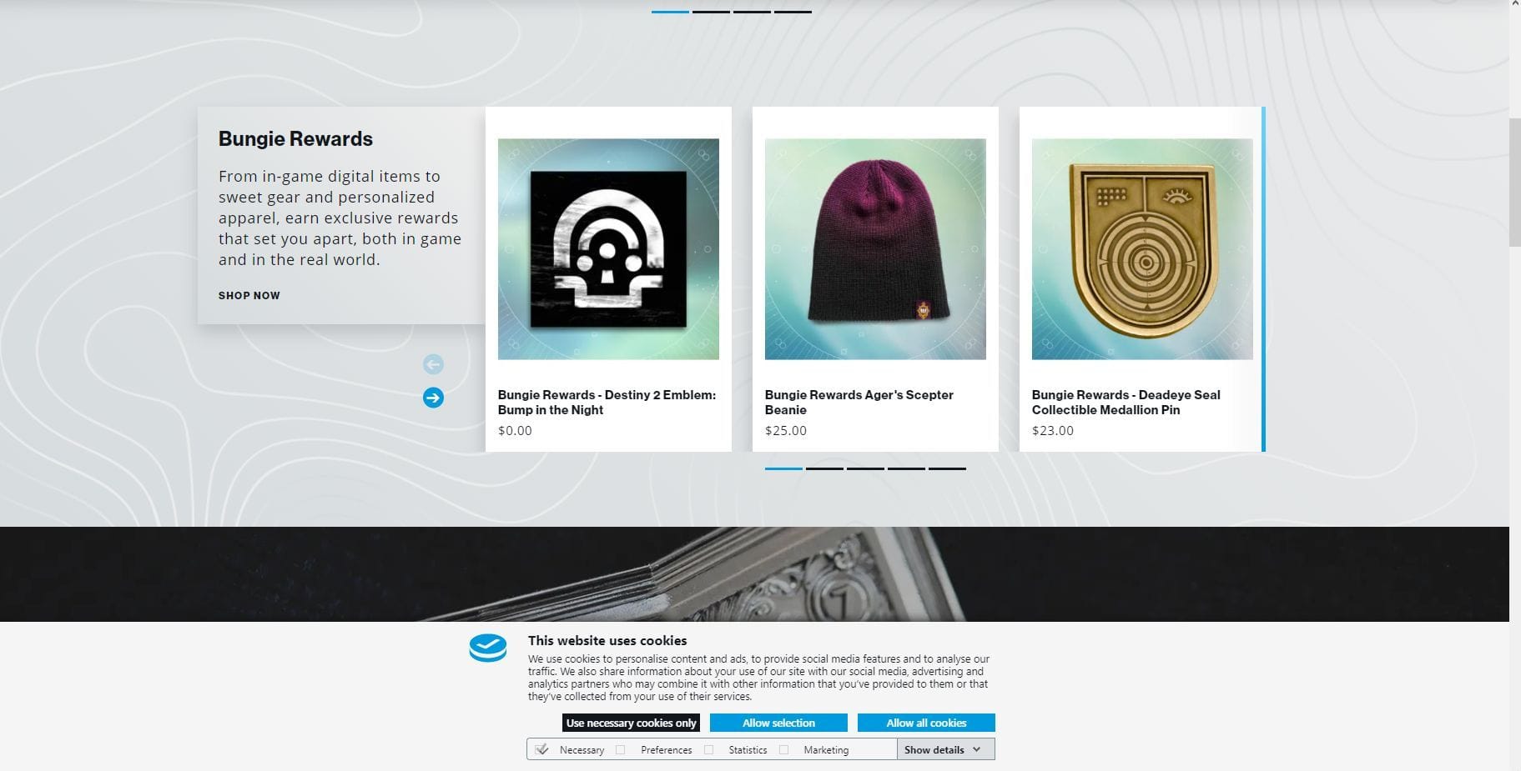The height and width of the screenshot is (771, 1521).
Task: Click the Necessary cookies checkbox
Action: pos(541,749)
